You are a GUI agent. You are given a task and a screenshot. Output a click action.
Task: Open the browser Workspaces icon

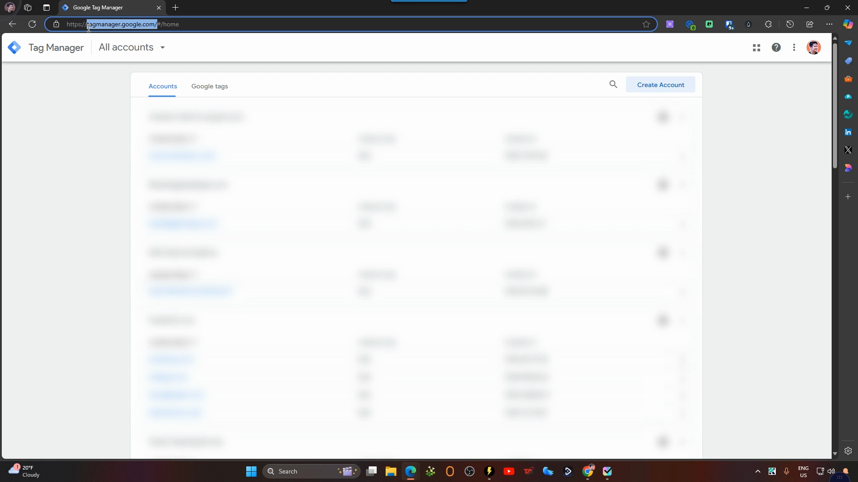point(28,8)
